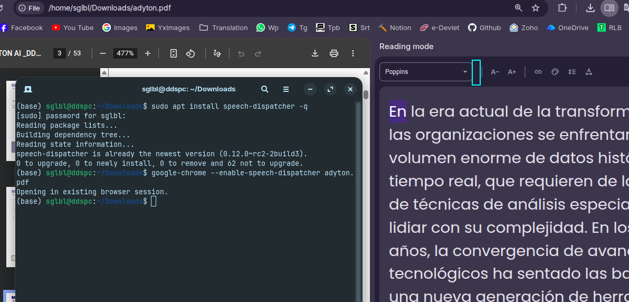Toggle the Reading mode side panel icon
Image resolution: width=629 pixels, height=302 pixels.
609,8
